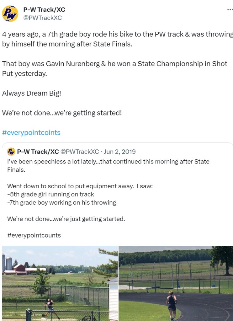Open the #everypointcoints hashtag
This screenshot has width=233, height=321.
click(x=31, y=132)
